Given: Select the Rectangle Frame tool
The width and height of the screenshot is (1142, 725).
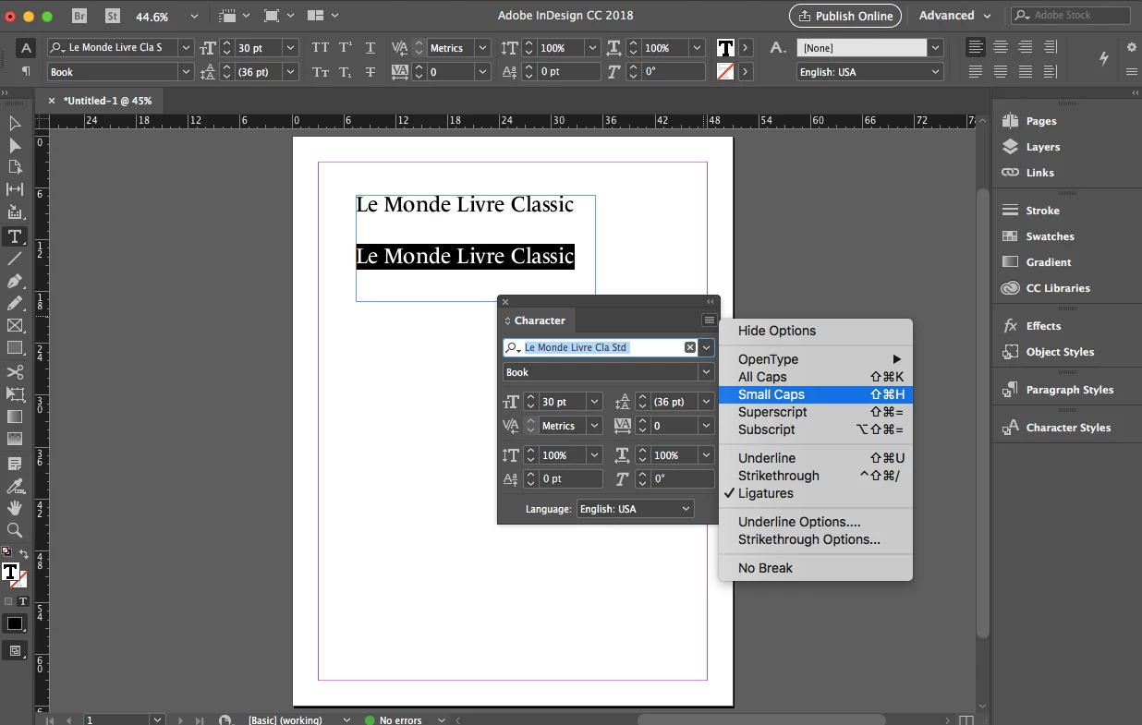Looking at the screenshot, I should 15,325.
